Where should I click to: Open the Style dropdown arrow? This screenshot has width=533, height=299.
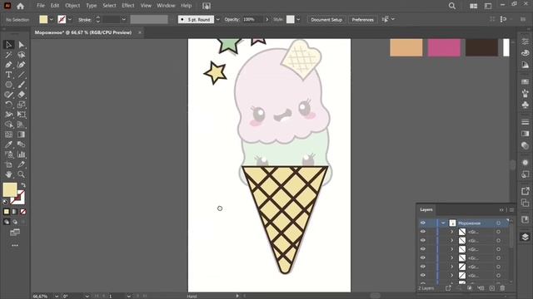point(298,20)
